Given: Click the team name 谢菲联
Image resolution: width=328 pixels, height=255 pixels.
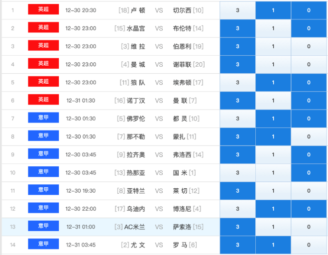Looking at the screenshot, I should click(x=182, y=64).
